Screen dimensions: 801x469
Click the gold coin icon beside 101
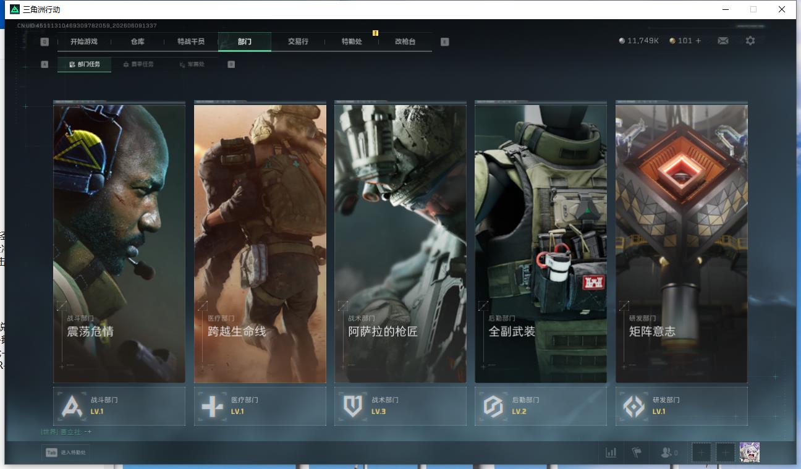pos(672,41)
